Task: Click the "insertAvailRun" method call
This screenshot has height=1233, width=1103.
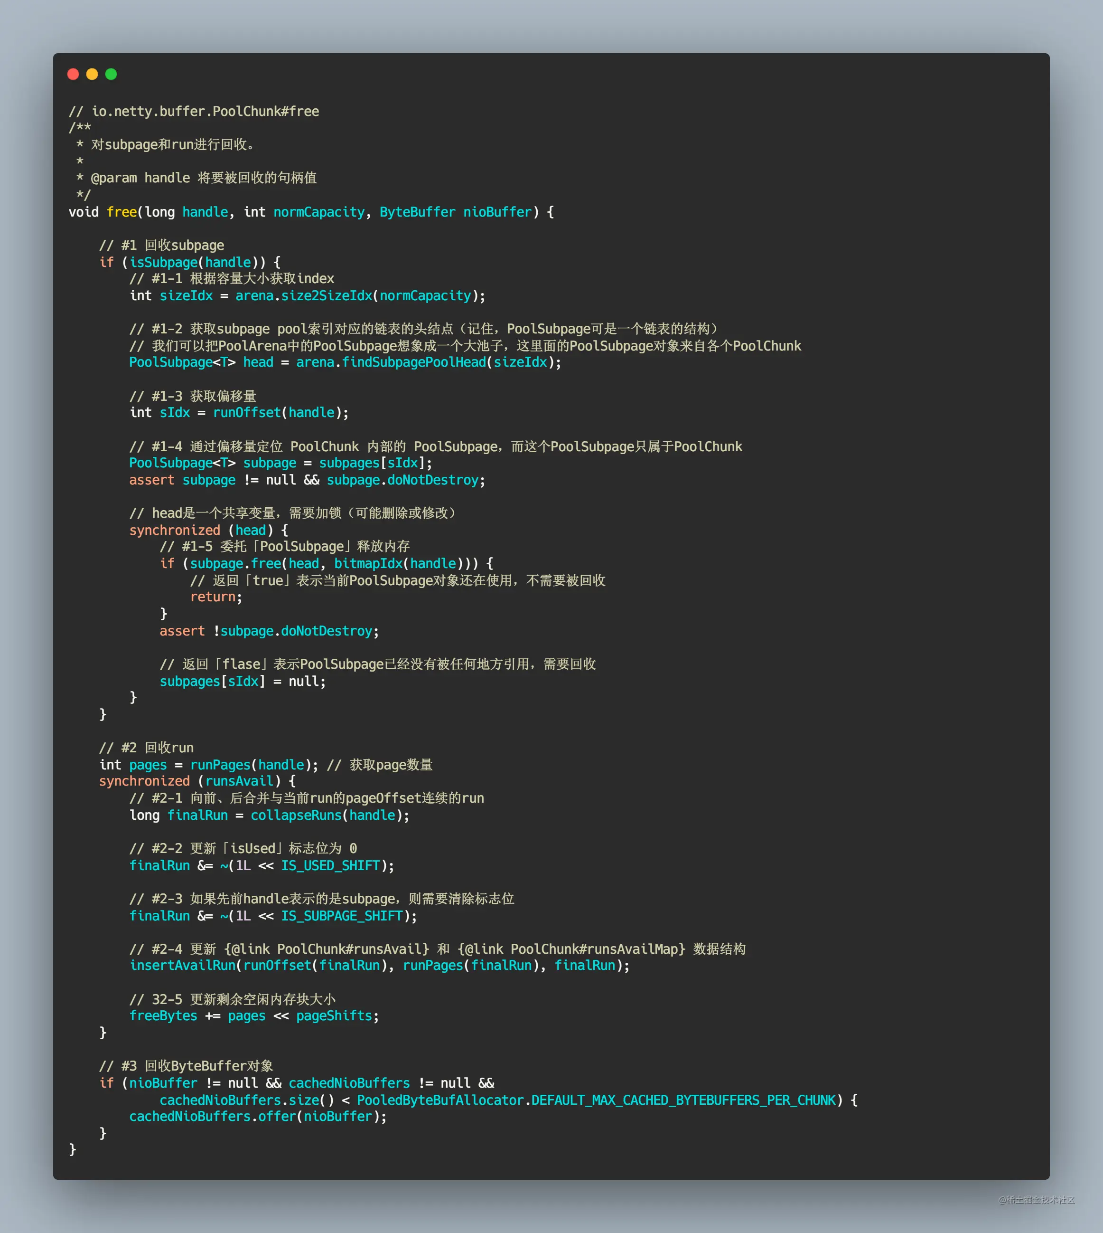Action: point(182,966)
